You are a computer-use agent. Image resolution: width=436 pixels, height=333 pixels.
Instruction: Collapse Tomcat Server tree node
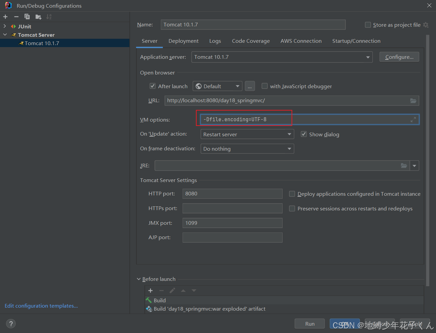tap(5, 34)
